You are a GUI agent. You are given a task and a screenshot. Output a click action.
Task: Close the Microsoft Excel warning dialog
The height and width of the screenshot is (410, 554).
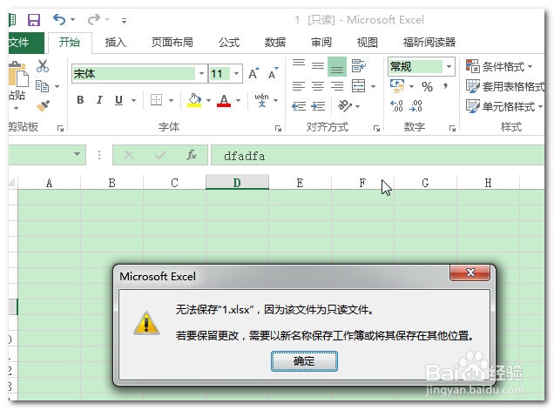470,272
